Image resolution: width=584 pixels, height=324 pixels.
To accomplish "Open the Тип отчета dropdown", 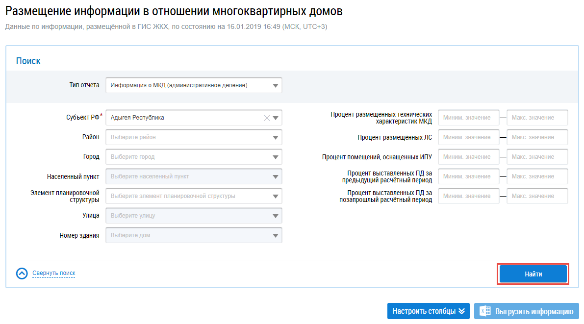I will tap(194, 85).
